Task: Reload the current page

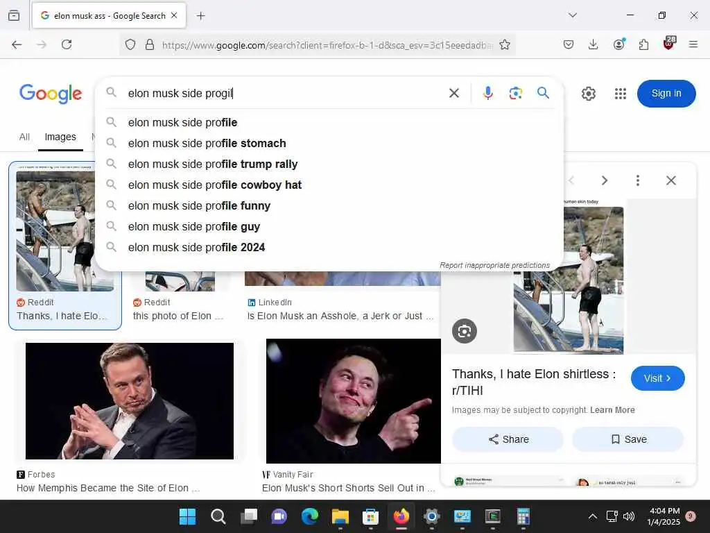Action: (x=67, y=44)
